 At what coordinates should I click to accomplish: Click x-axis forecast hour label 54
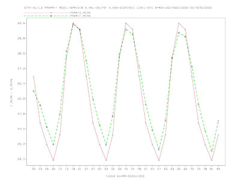(152, 169)
